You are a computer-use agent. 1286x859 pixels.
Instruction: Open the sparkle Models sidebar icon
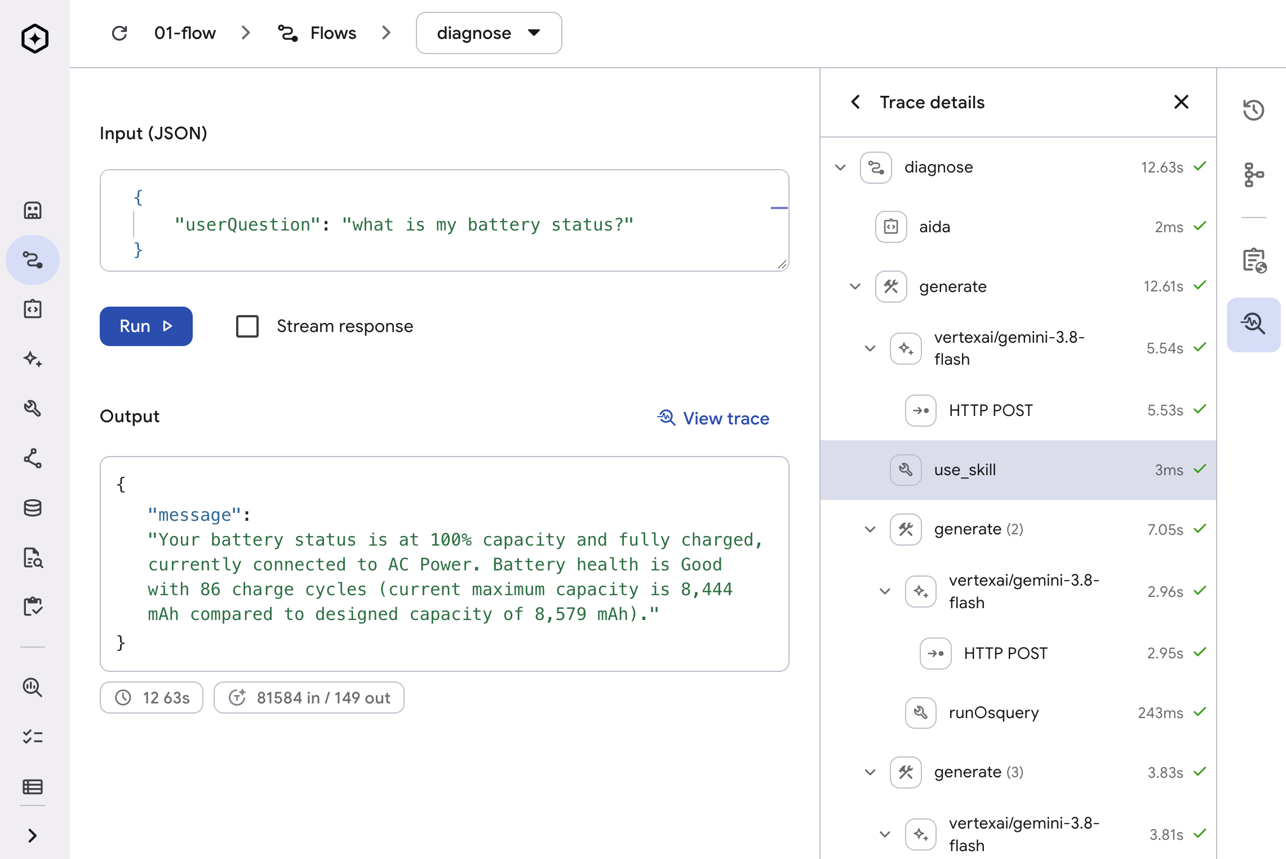click(33, 359)
